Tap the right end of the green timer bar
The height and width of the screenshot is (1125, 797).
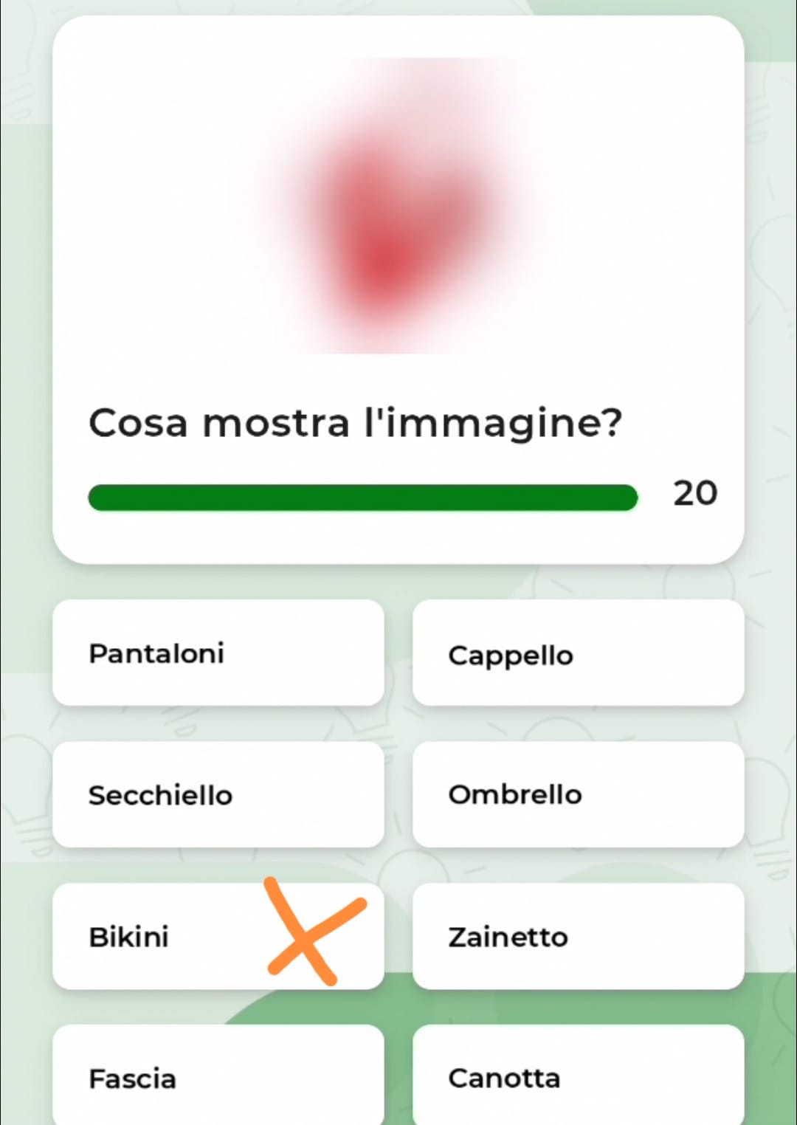pos(626,498)
